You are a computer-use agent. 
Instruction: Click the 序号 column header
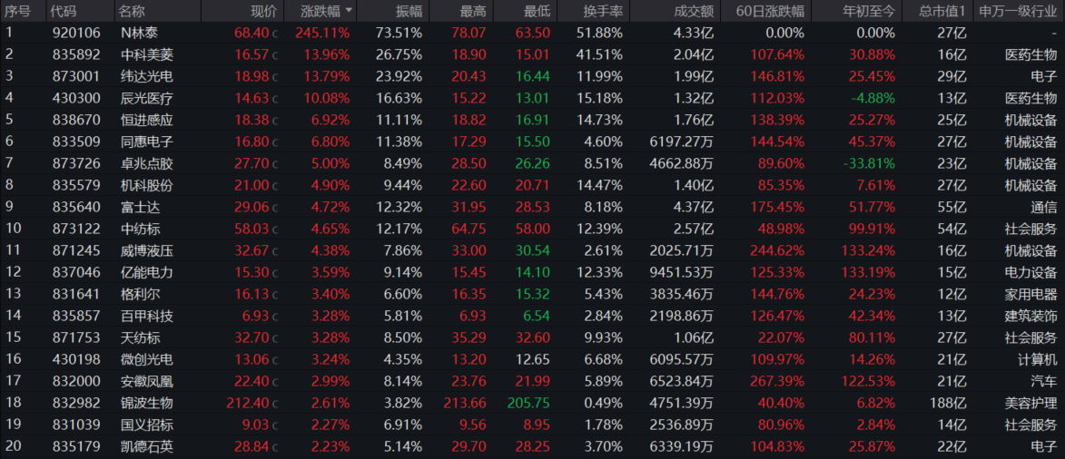(16, 11)
